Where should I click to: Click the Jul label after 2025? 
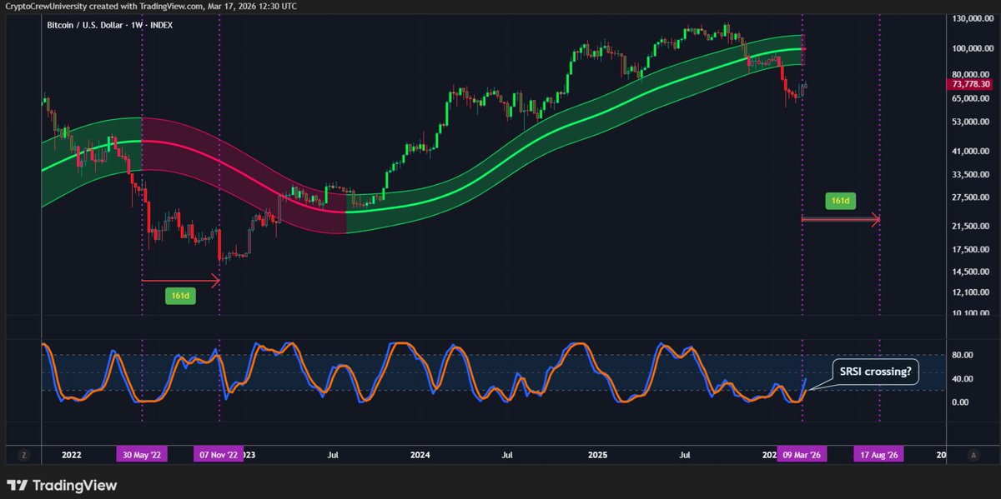(x=685, y=456)
